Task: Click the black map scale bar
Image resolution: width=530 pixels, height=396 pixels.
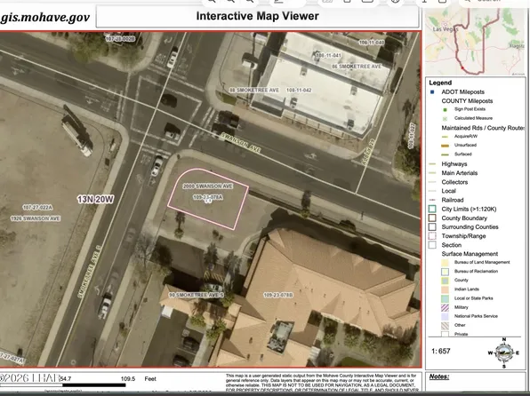Action: pos(94,384)
